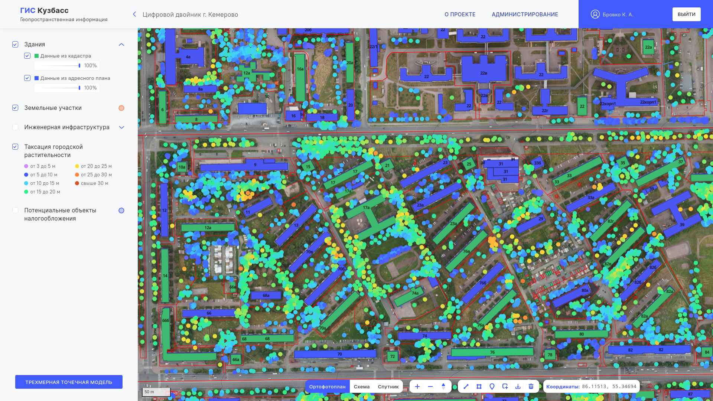Click the add selection area icon
The height and width of the screenshot is (401, 713).
pyautogui.click(x=505, y=387)
